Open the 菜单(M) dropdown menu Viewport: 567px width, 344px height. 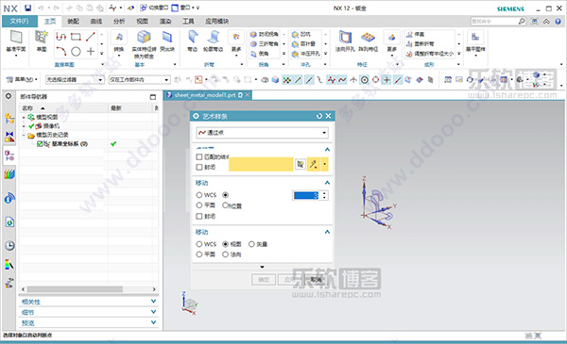click(x=23, y=79)
